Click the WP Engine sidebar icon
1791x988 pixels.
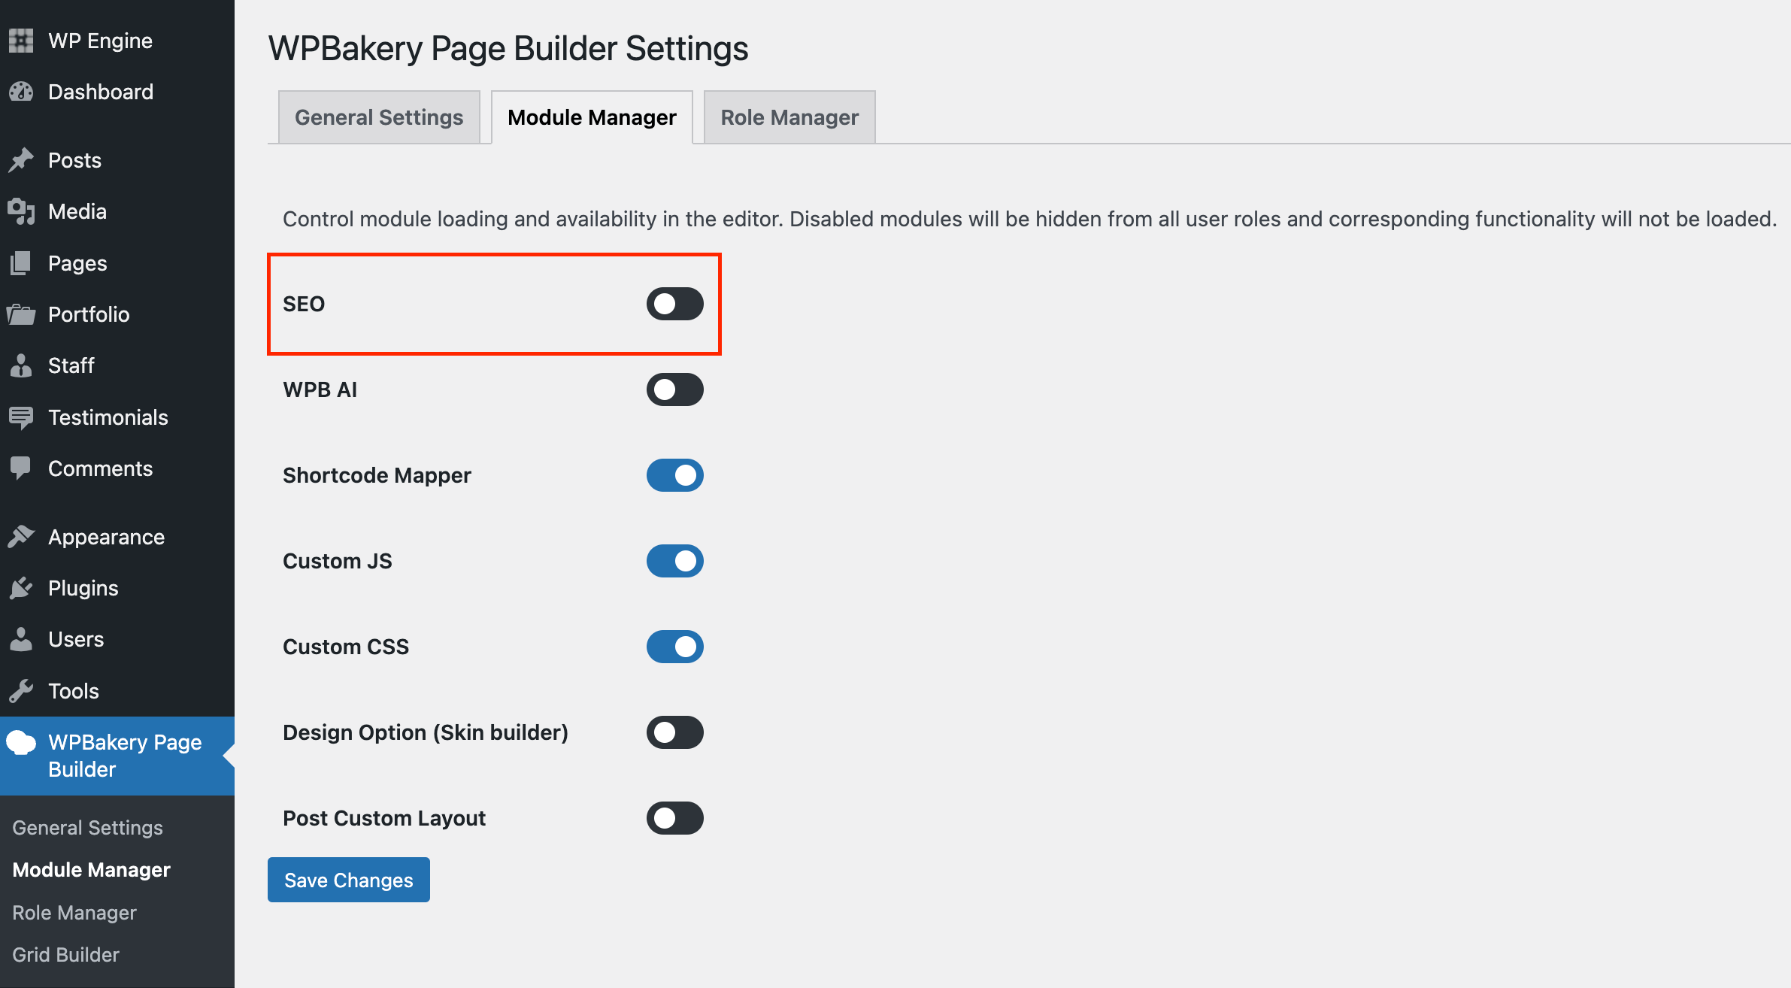click(21, 41)
